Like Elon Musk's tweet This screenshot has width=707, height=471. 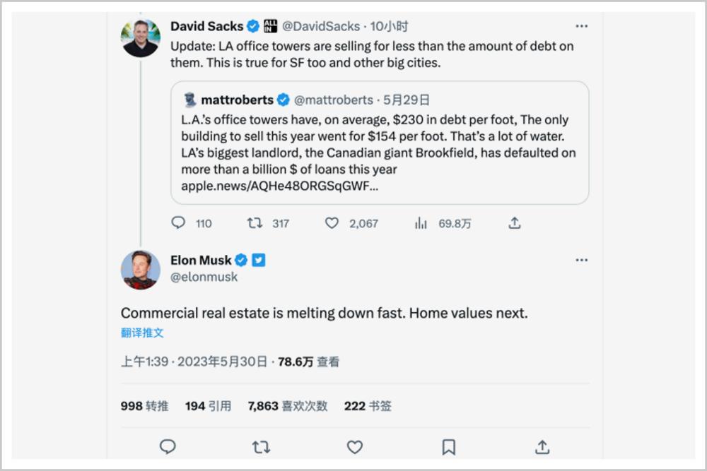point(355,446)
